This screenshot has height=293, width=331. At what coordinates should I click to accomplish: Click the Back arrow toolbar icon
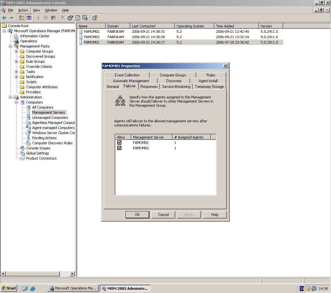pyautogui.click(x=4, y=18)
